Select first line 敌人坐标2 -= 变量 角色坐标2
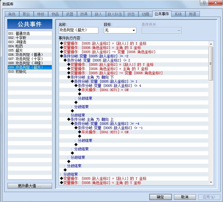The width and height of the screenshot is (223, 202). pos(134,52)
